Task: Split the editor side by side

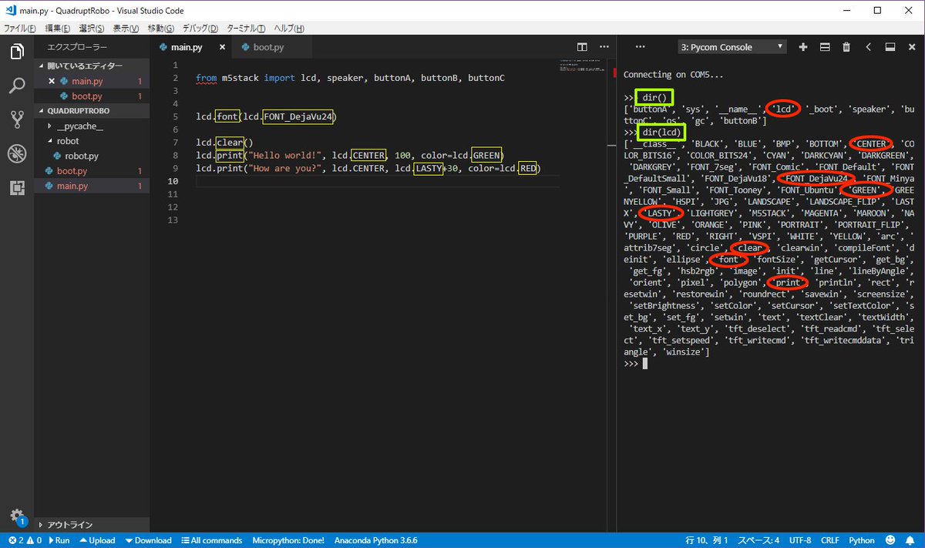Action: click(x=582, y=48)
